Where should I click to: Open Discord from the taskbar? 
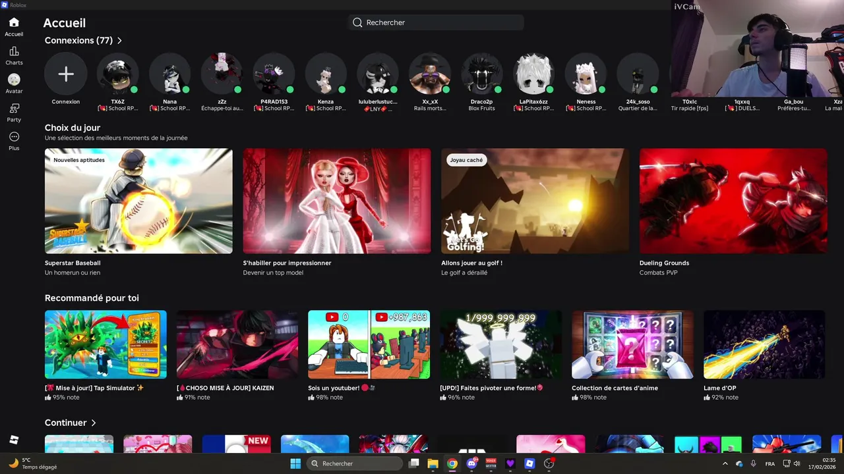click(471, 463)
